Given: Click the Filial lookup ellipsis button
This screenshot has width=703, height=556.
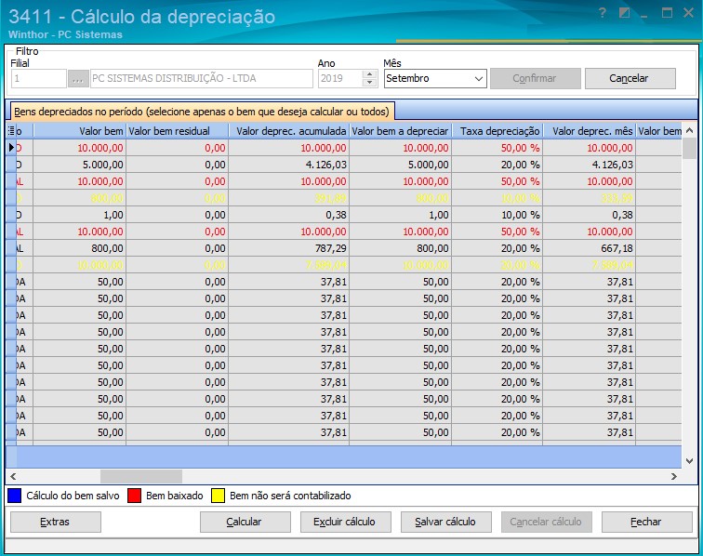Looking at the screenshot, I should (78, 78).
